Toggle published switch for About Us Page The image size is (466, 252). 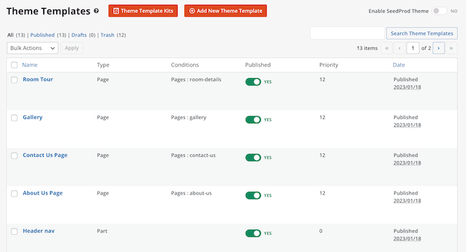click(x=253, y=195)
